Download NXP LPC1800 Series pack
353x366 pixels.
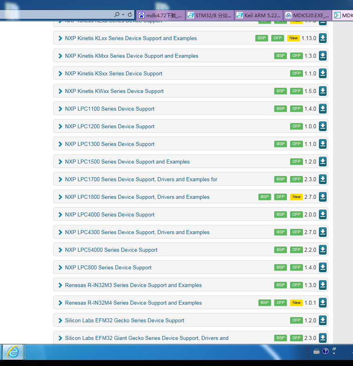pos(323,197)
